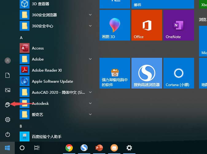This screenshot has height=154, width=207.
Task: Open the 邮件 tile
Action: (x=163, y=4)
